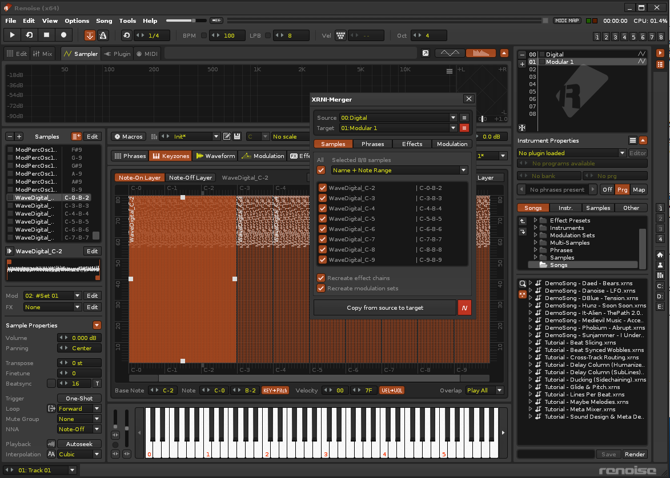The width and height of the screenshot is (670, 478).
Task: Select Tutorial - Beat Slicing.xrns song
Action: click(580, 342)
